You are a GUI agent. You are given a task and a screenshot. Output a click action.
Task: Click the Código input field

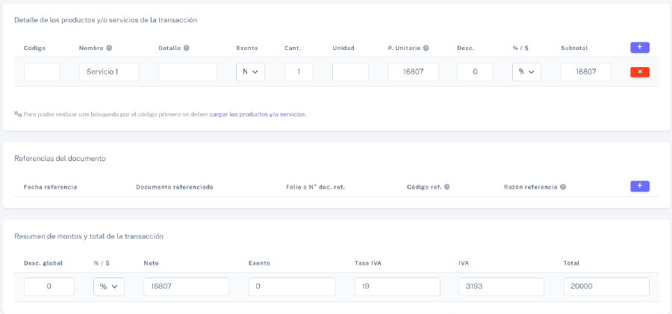pyautogui.click(x=42, y=72)
